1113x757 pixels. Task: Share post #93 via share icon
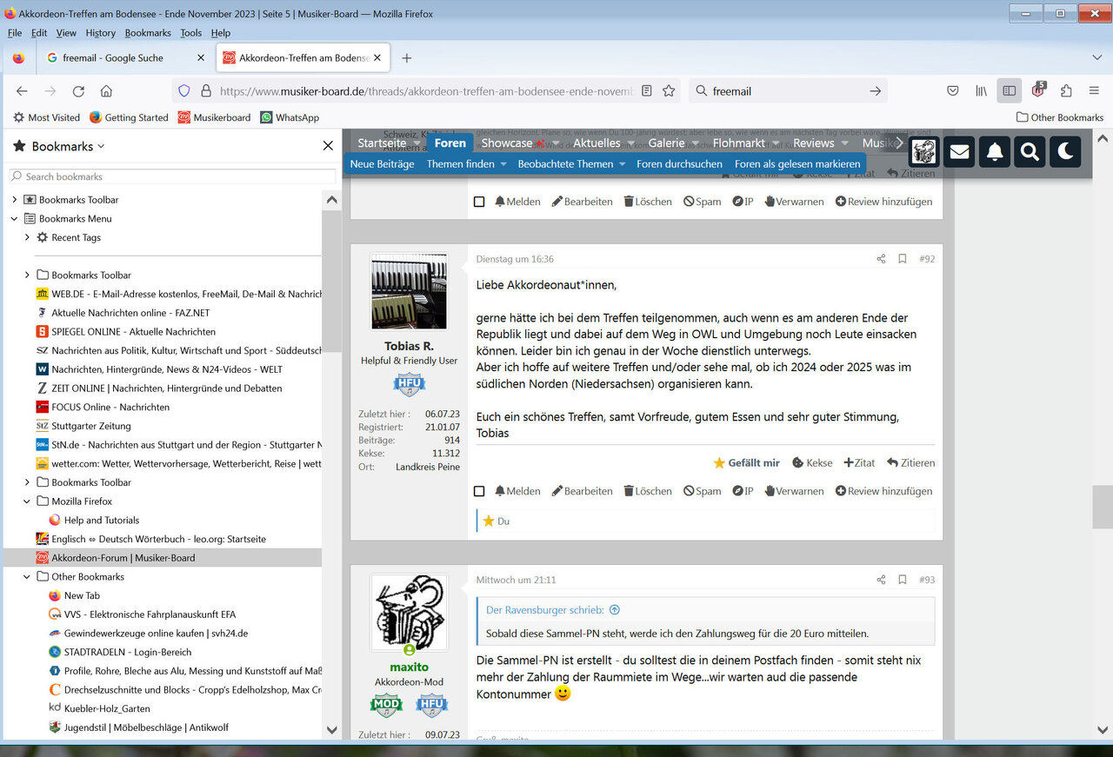click(x=881, y=580)
